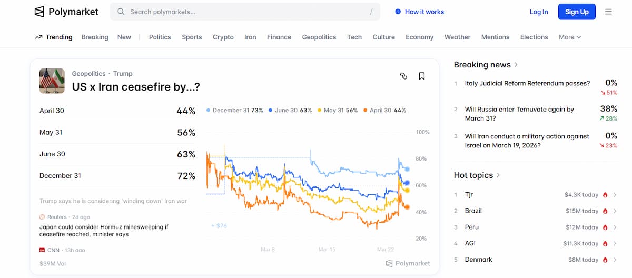Open the Denmark hot topic chevron
632x278 pixels.
pyautogui.click(x=615, y=260)
